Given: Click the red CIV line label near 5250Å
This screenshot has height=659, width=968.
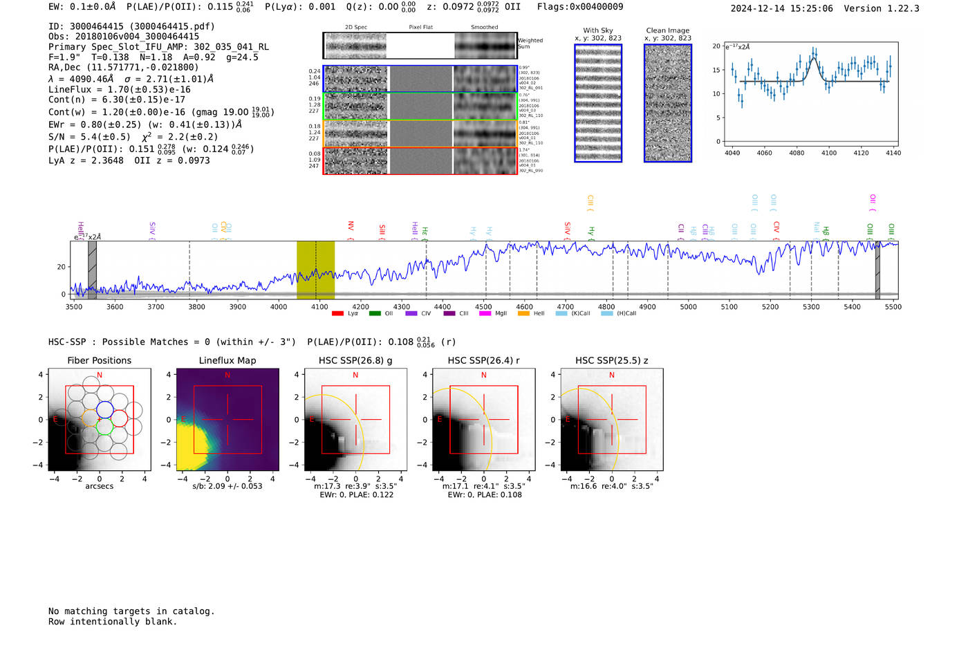Looking at the screenshot, I should point(776,231).
